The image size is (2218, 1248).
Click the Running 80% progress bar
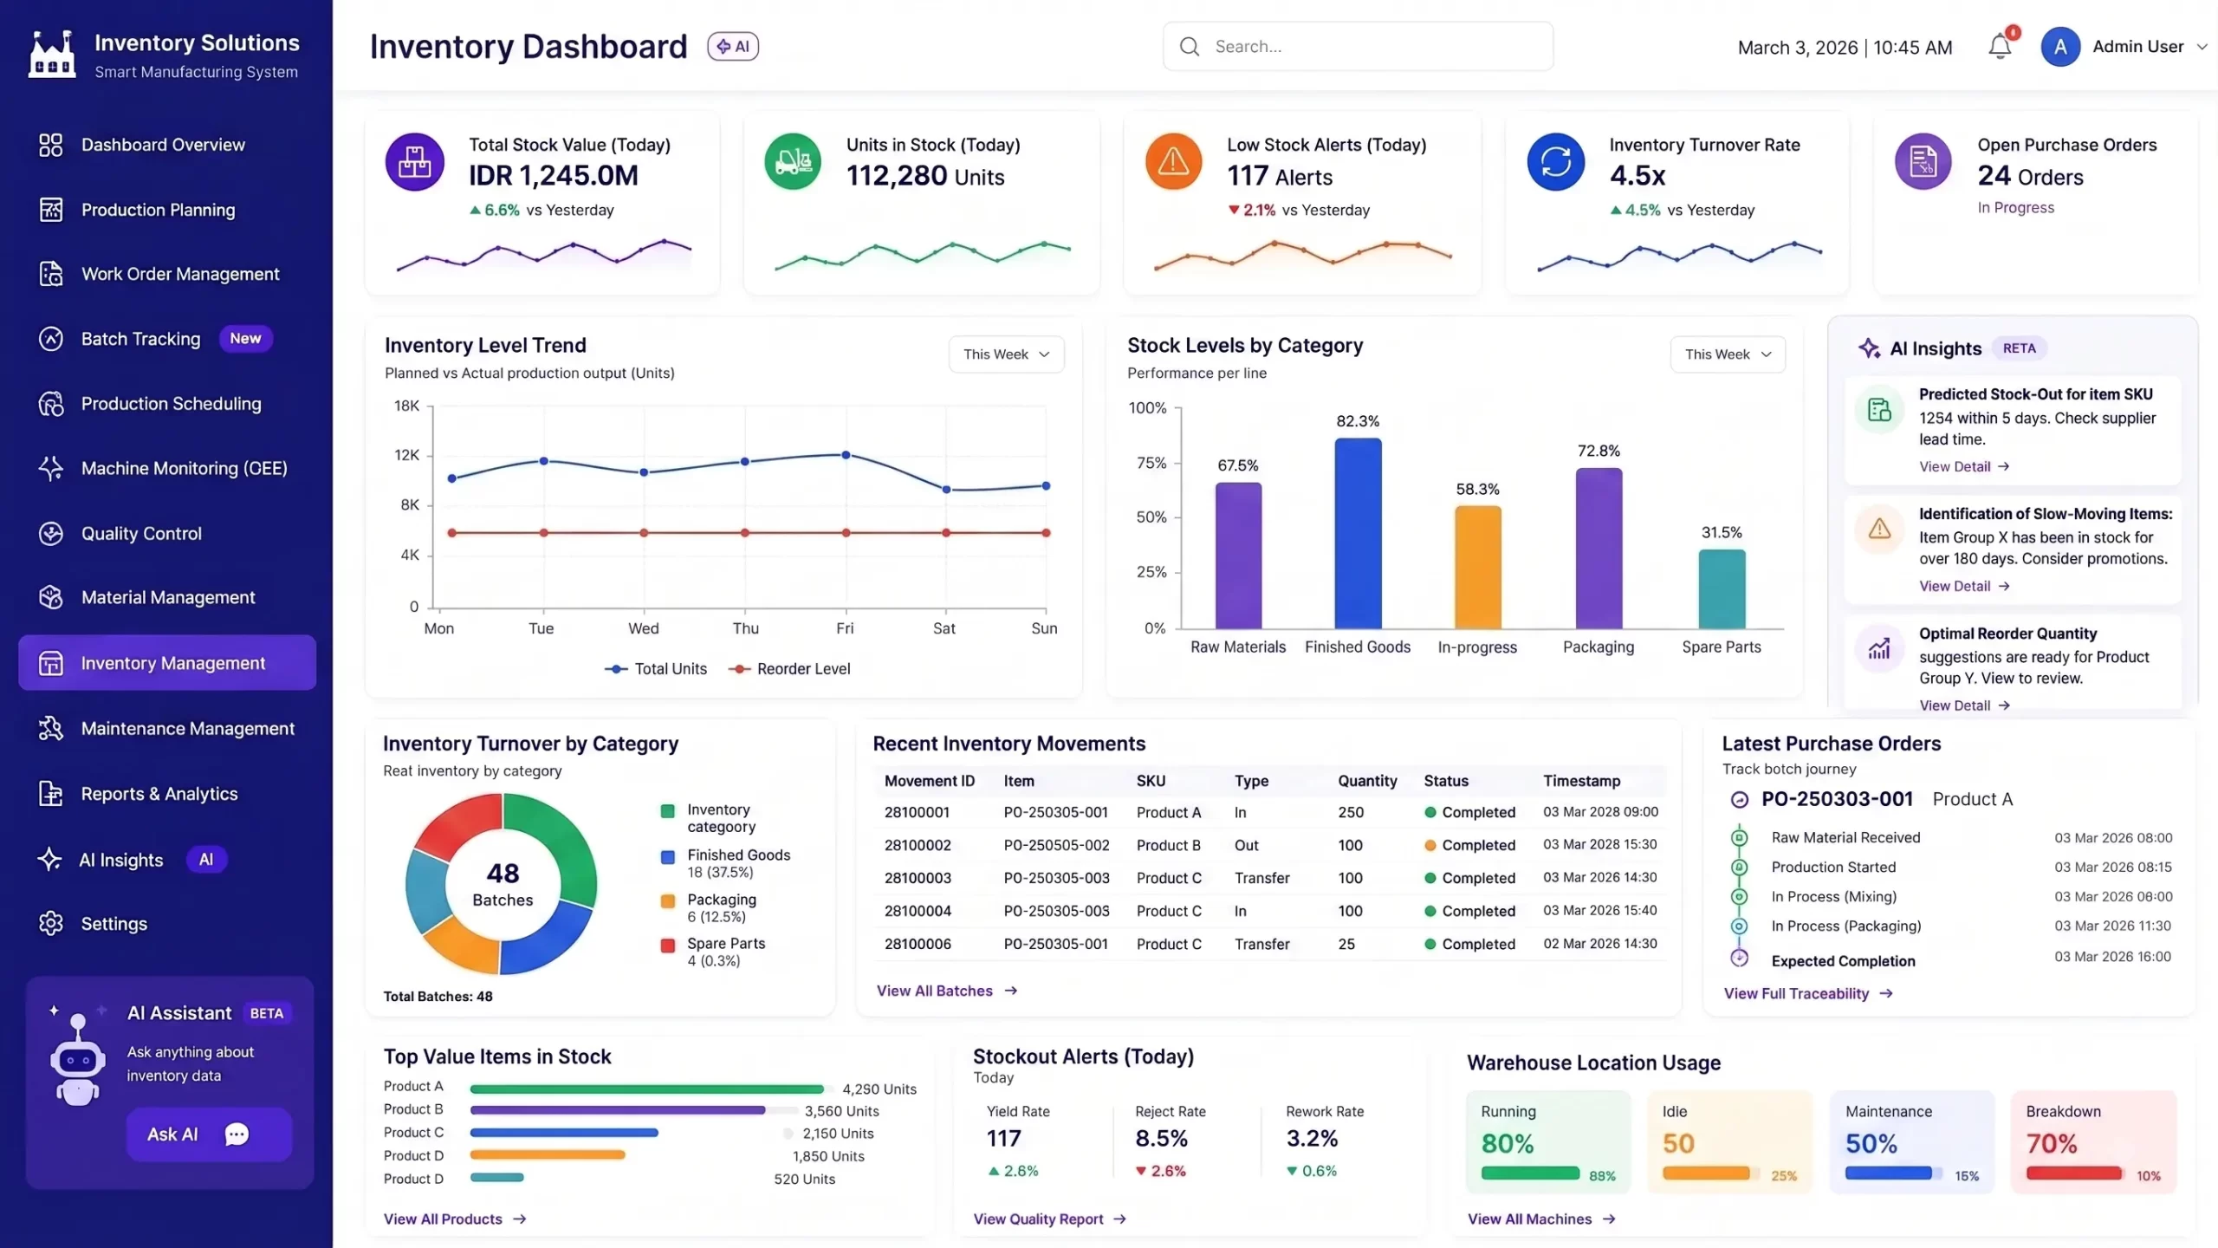pyautogui.click(x=1530, y=1173)
